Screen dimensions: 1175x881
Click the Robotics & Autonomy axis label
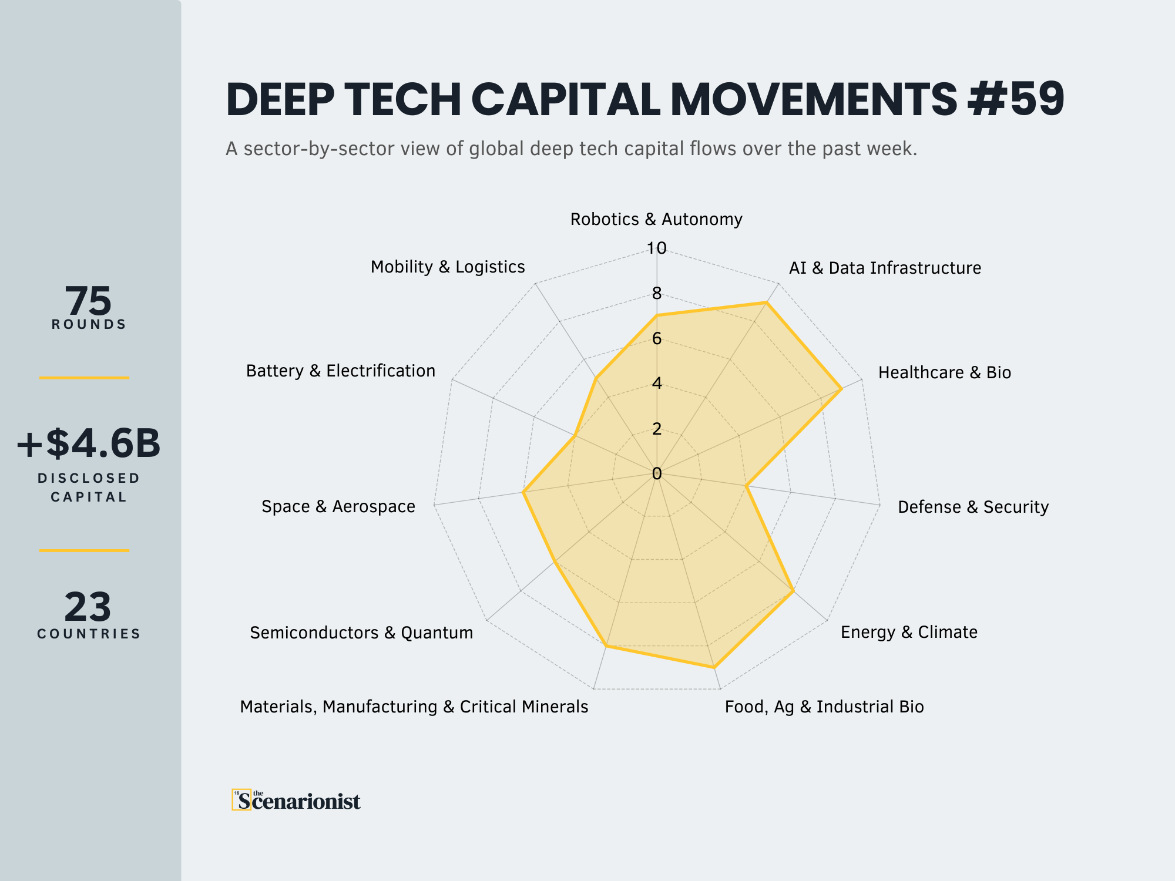pos(656,220)
